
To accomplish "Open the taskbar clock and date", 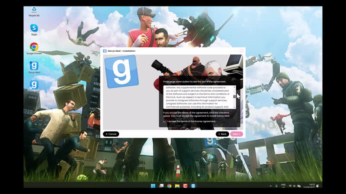I will (309, 186).
